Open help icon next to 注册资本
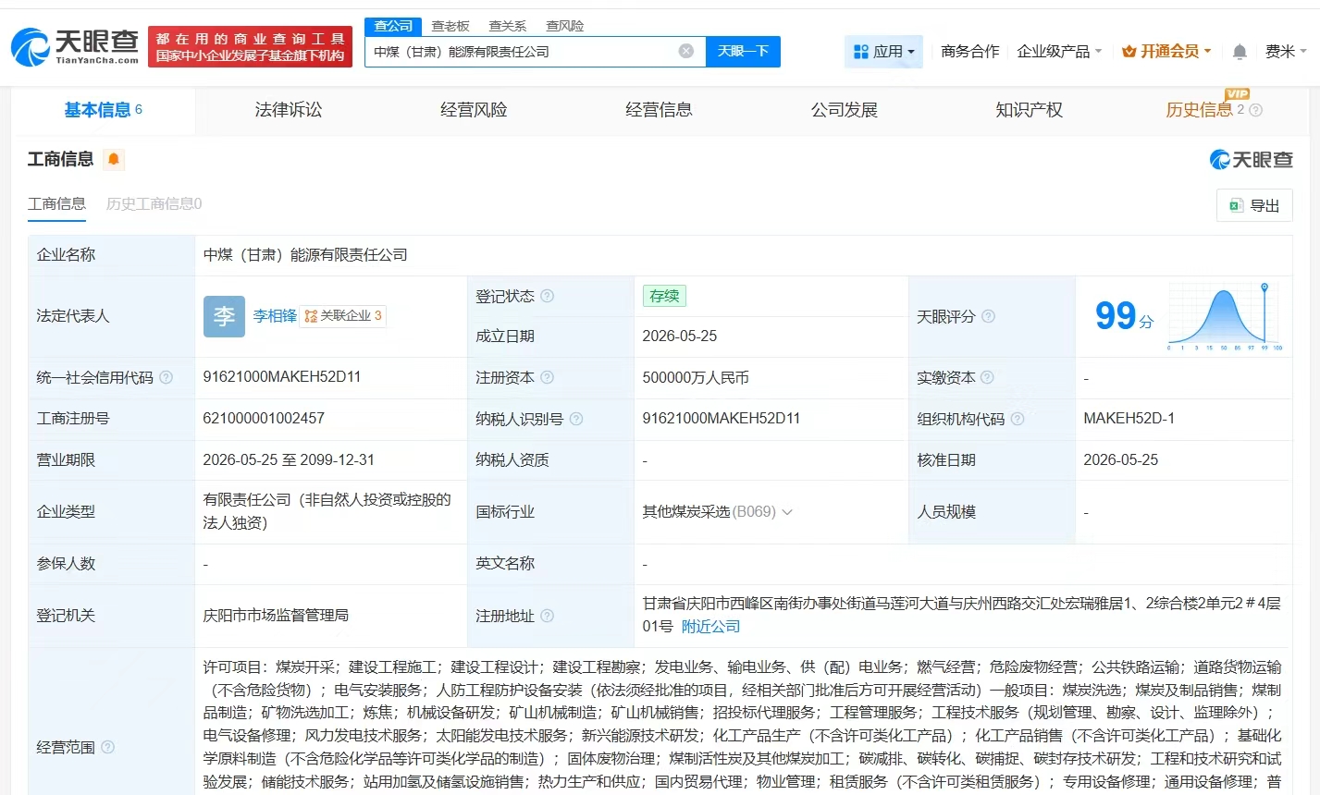Screen dimensions: 1320x795 point(548,377)
